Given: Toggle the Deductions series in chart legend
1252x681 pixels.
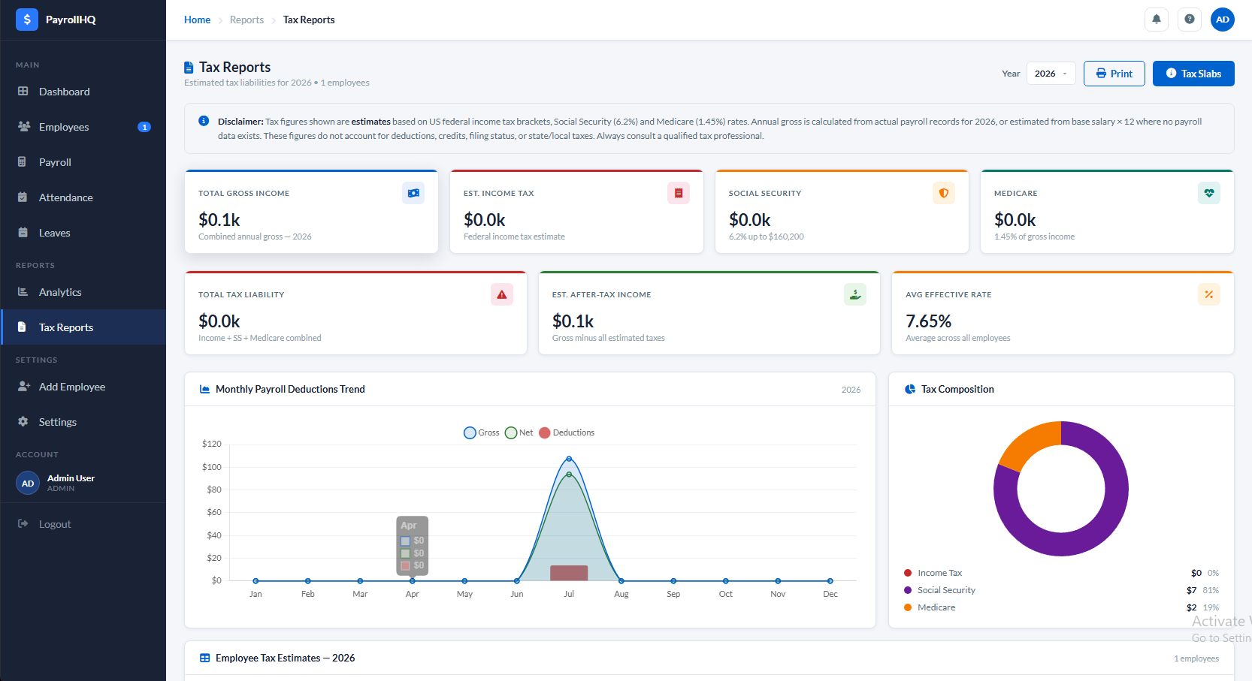Looking at the screenshot, I should (567, 432).
